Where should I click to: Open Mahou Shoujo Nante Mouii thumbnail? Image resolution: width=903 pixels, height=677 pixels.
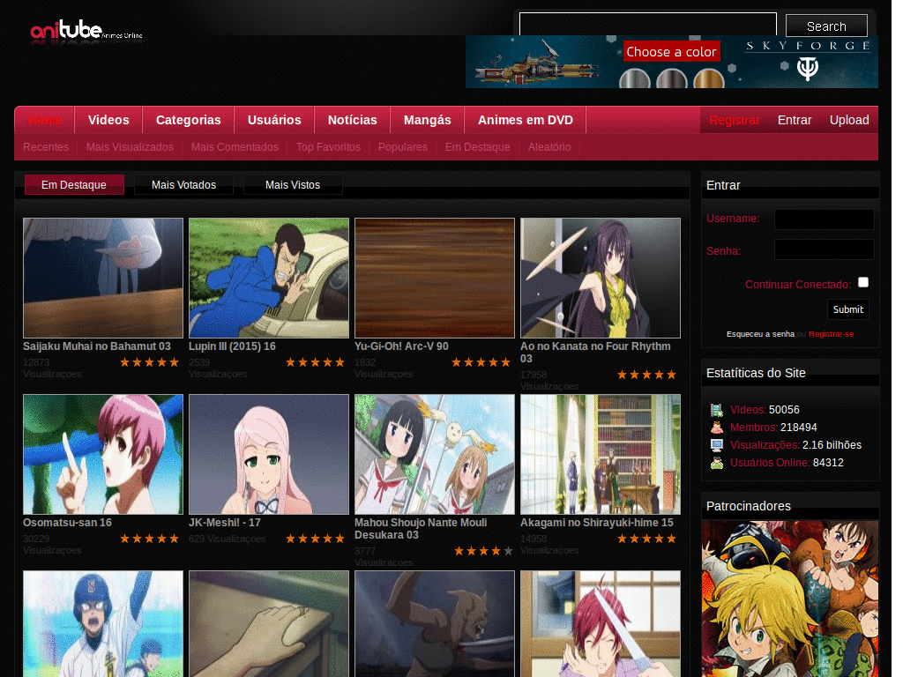click(x=435, y=454)
